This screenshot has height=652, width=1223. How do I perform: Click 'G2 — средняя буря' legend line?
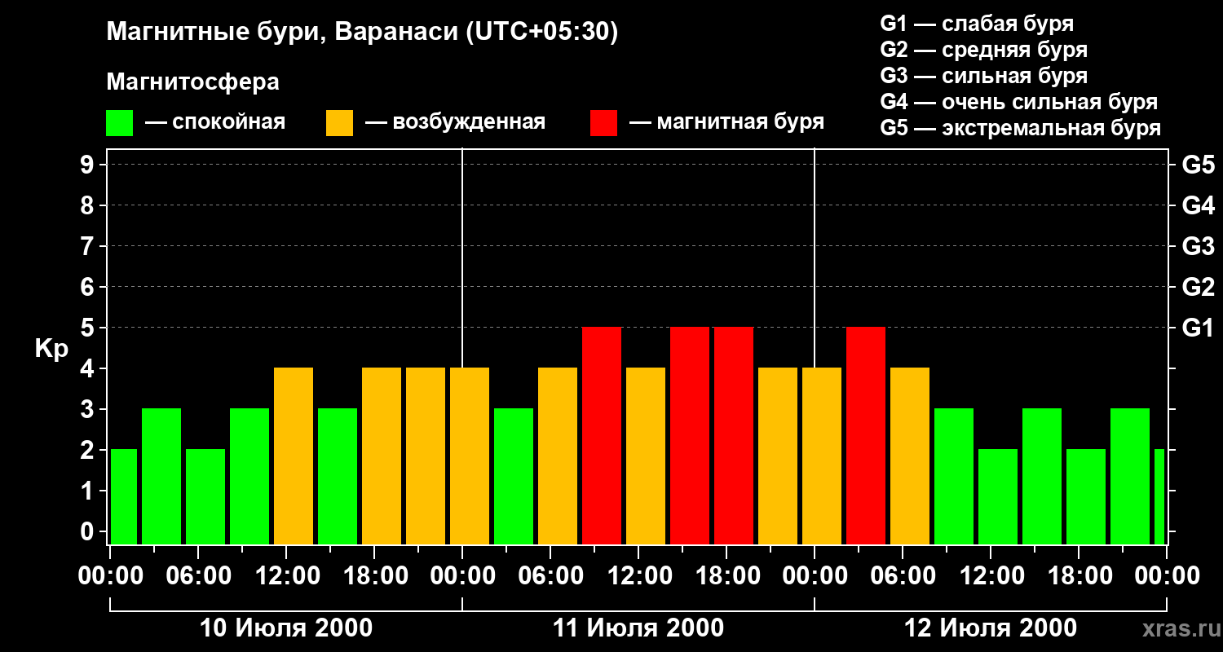click(984, 50)
